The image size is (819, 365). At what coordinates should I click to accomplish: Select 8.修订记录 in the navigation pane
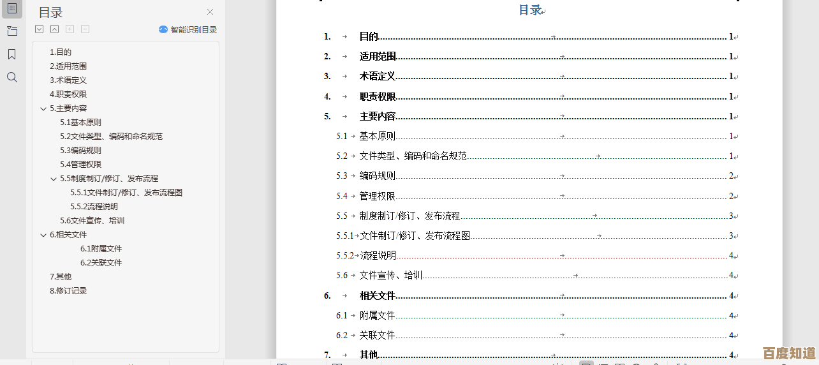click(x=68, y=291)
